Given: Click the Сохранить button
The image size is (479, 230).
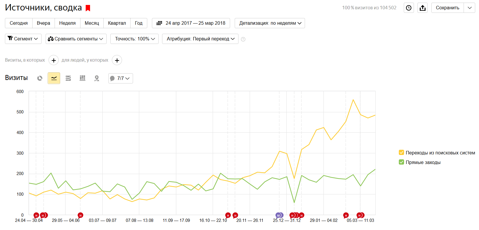Looking at the screenshot, I should tap(447, 8).
